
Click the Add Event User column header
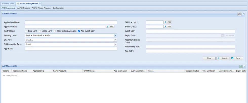click(x=121, y=71)
